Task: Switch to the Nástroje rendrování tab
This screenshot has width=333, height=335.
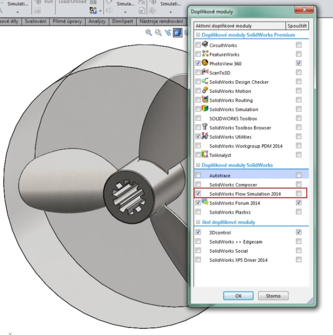Action: pyautogui.click(x=161, y=21)
